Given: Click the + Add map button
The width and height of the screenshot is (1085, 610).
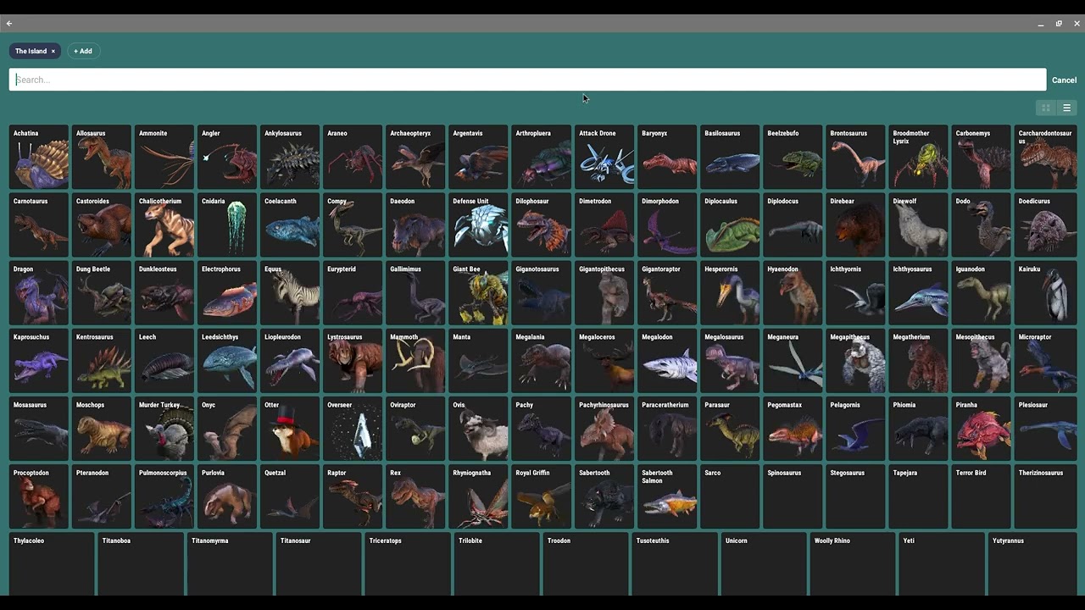Looking at the screenshot, I should [83, 51].
